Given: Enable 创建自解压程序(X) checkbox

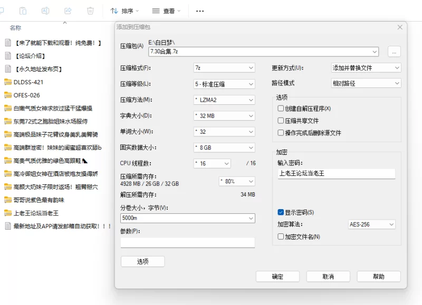Looking at the screenshot, I should (x=281, y=109).
